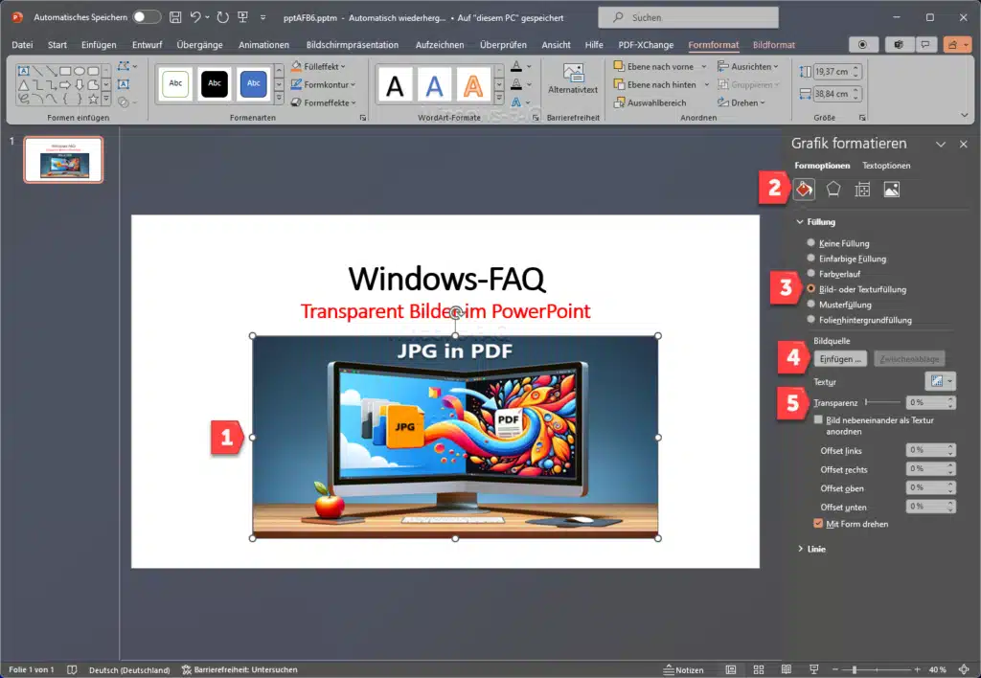This screenshot has height=678, width=981.
Task: Open the Größe & Eigenschaften icon tab
Action: [x=862, y=189]
